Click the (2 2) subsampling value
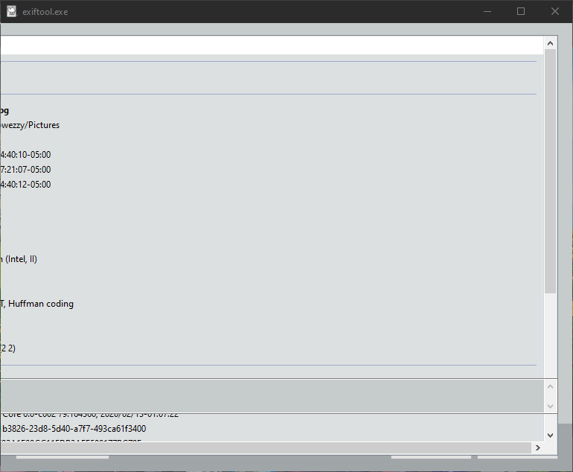 pyautogui.click(x=7, y=348)
